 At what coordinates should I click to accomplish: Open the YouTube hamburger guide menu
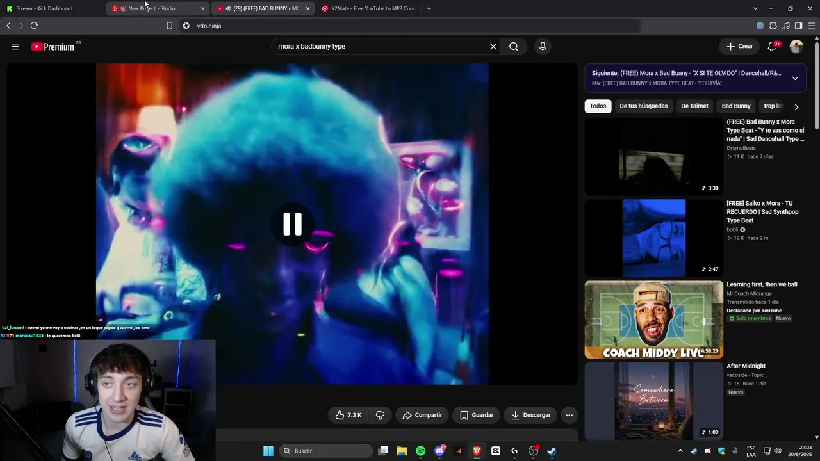tap(15, 46)
